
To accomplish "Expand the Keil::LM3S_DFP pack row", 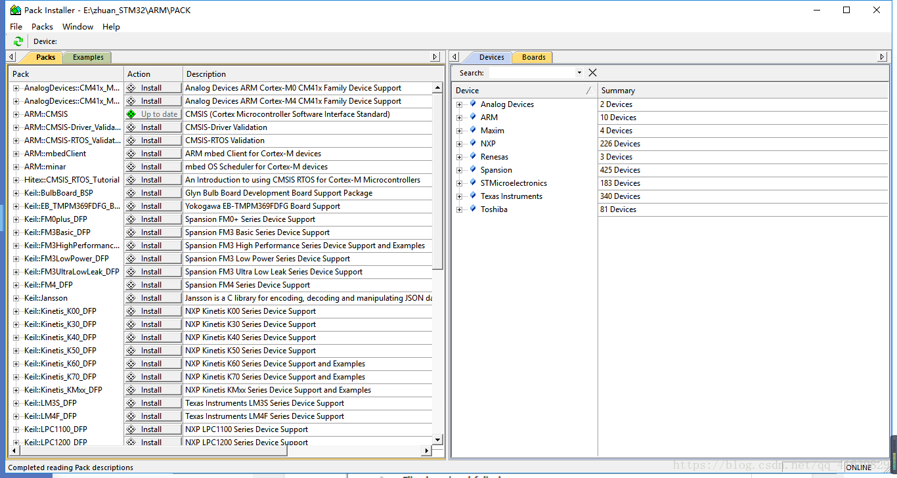I will (16, 403).
